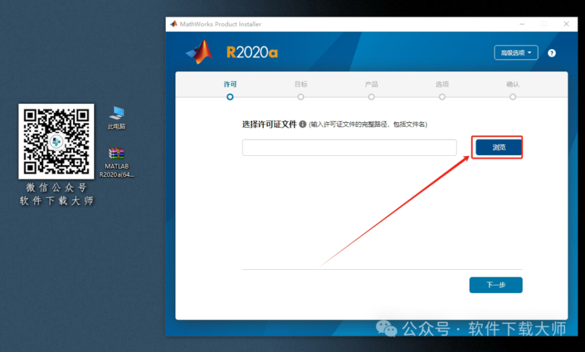585x352 pixels.
Task: Select the 选项 step circle
Action: [x=442, y=97]
